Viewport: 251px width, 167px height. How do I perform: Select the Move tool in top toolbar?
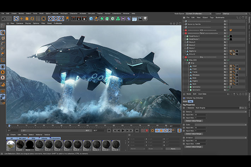pyautogui.click(x=22, y=18)
